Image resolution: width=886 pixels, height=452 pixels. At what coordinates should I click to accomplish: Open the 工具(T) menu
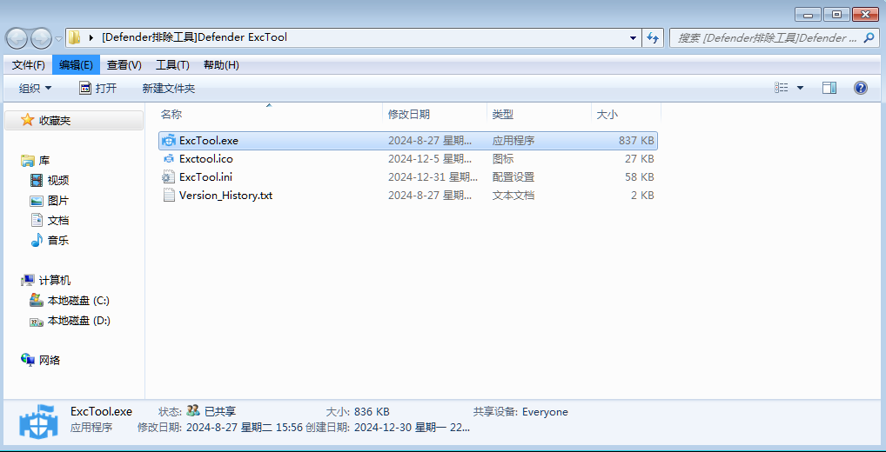[x=172, y=65]
